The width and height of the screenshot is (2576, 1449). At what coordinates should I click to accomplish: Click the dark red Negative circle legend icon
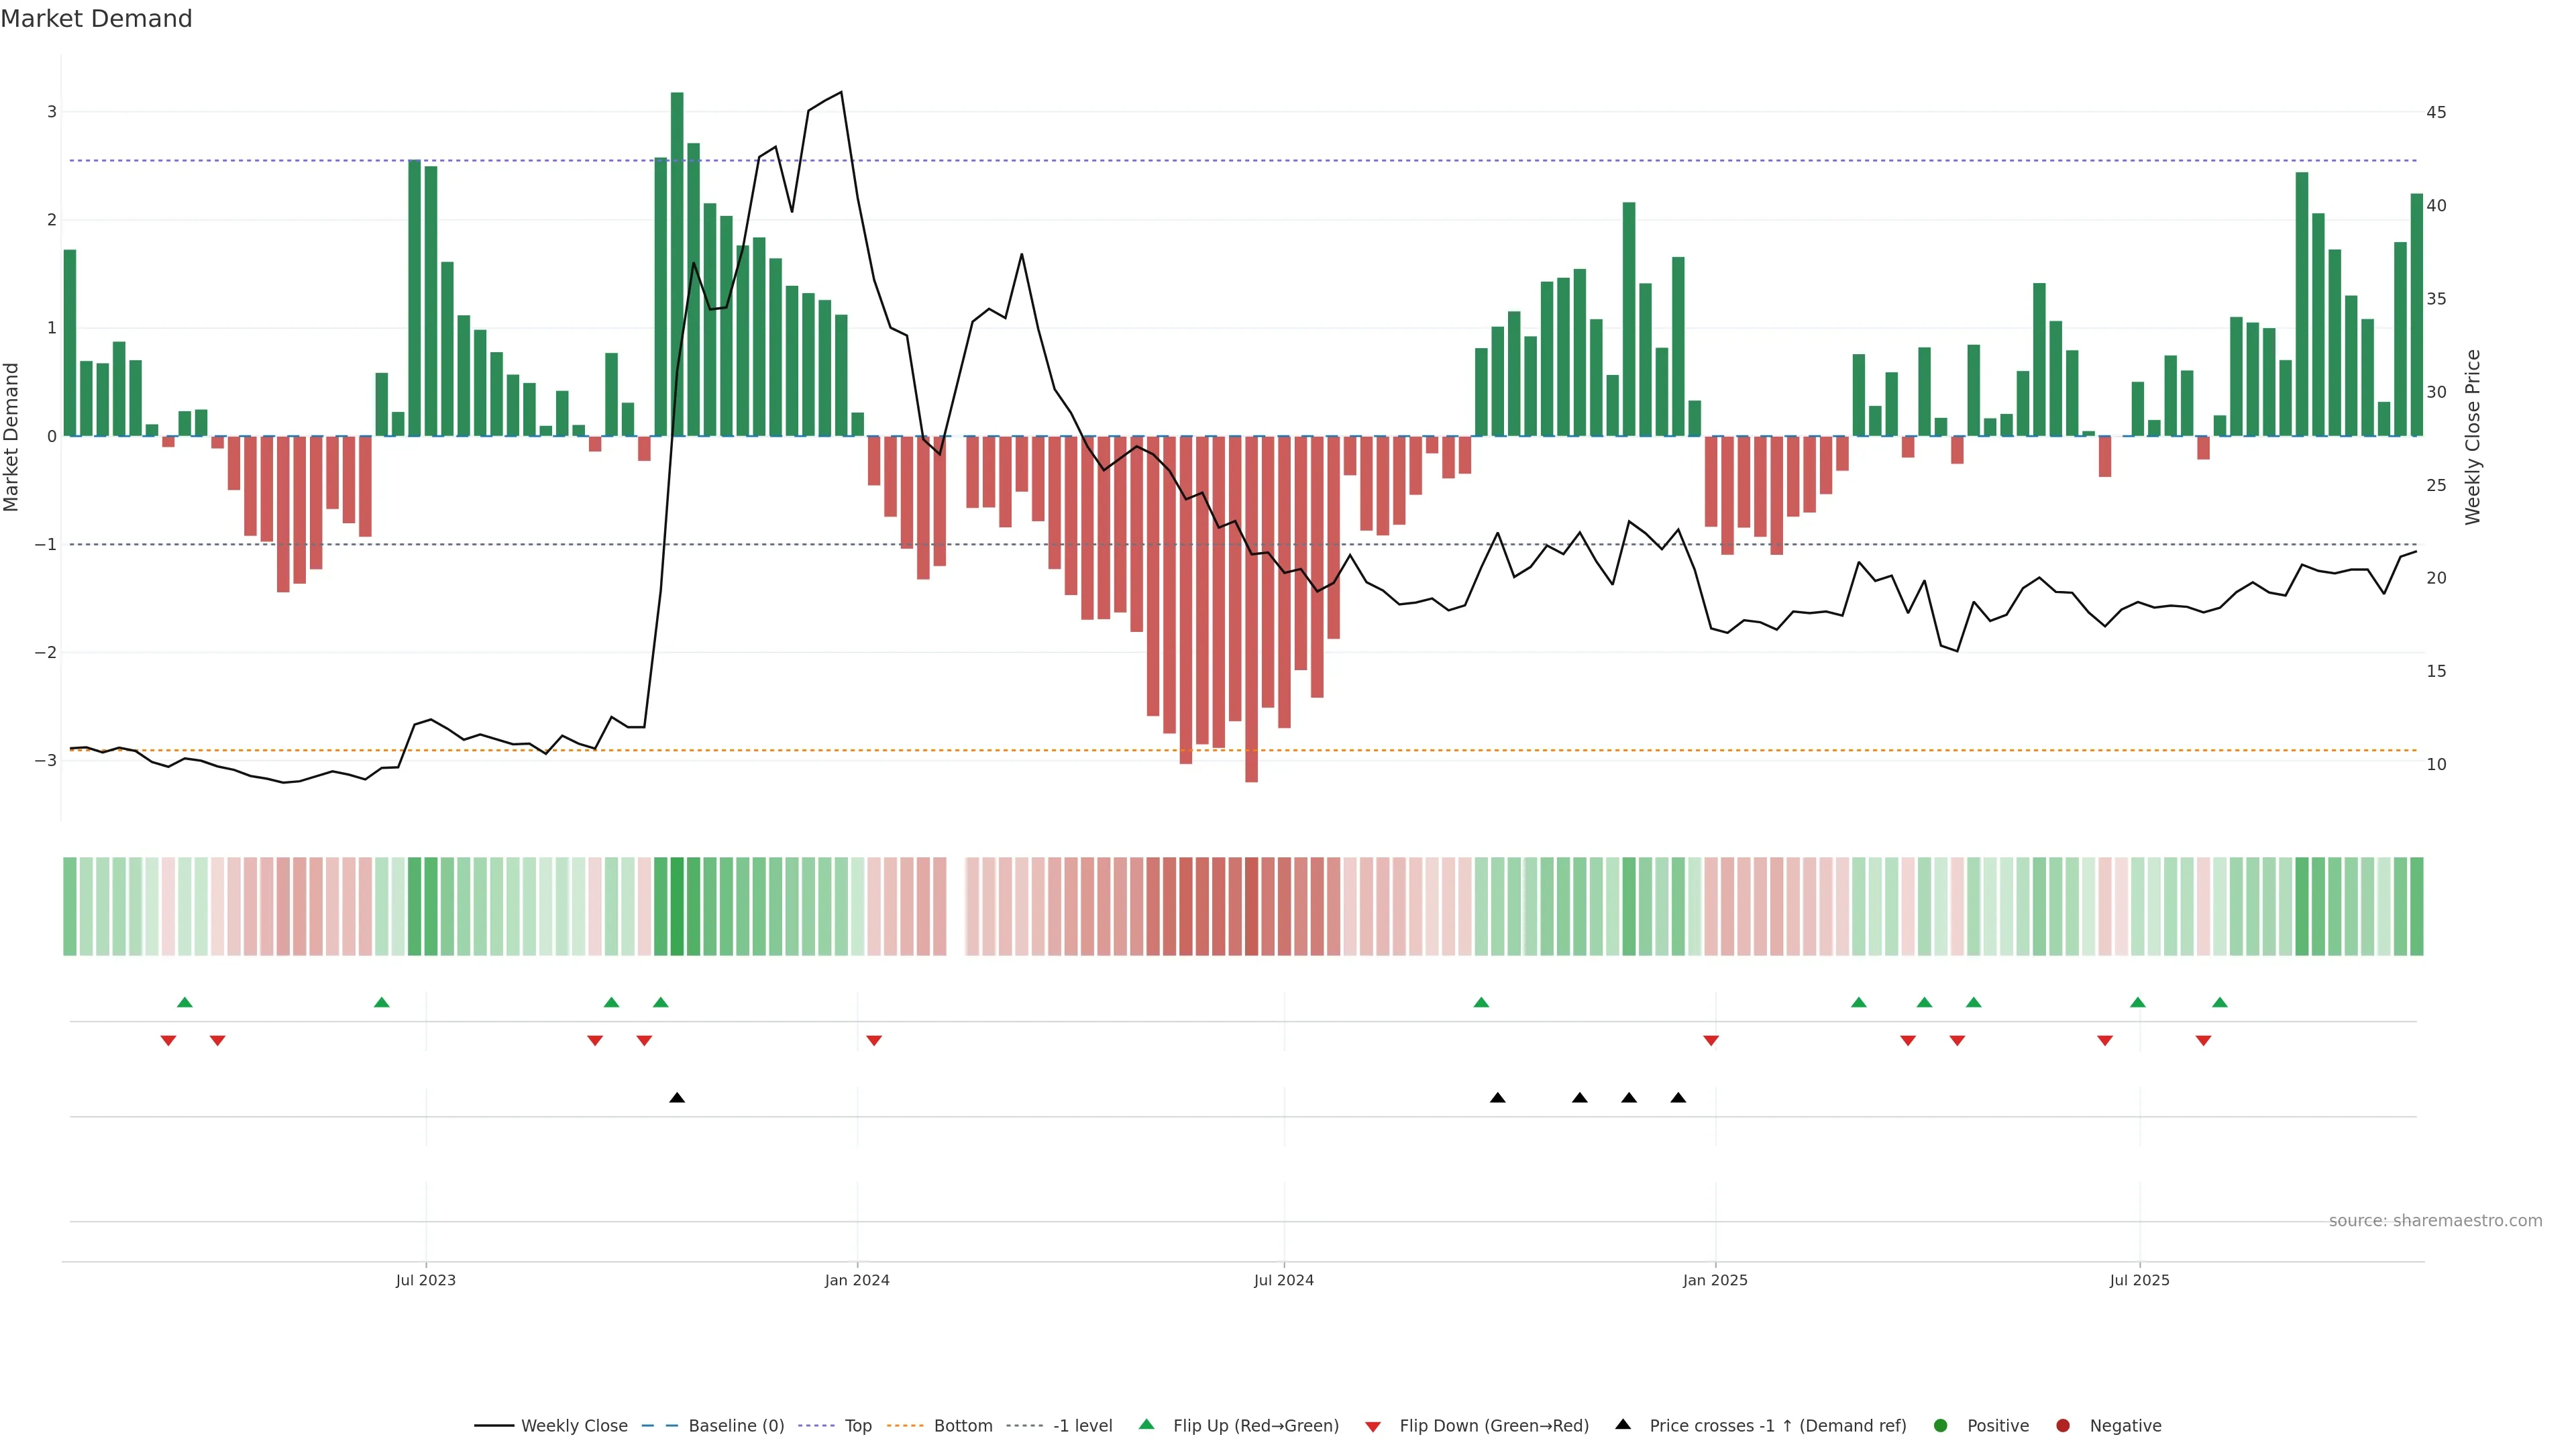2062,1425
